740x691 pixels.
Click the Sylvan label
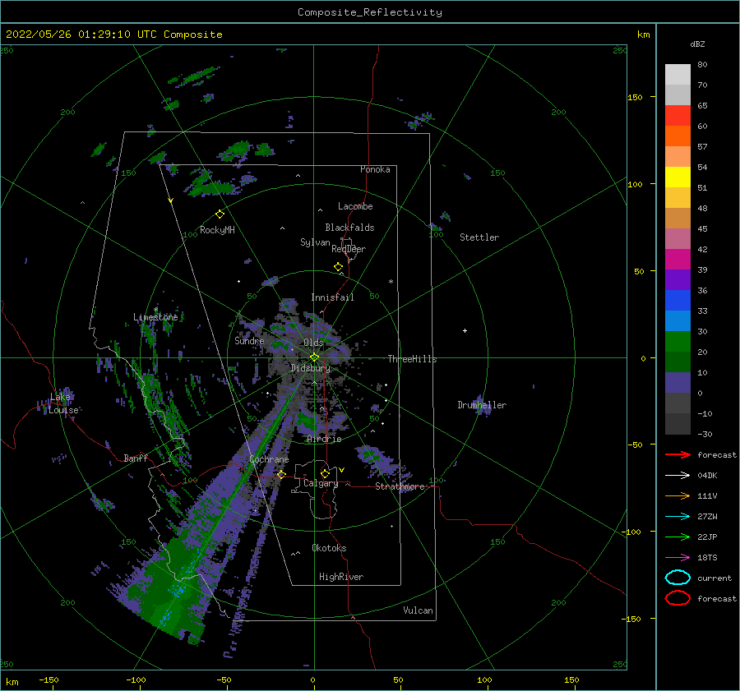315,242
